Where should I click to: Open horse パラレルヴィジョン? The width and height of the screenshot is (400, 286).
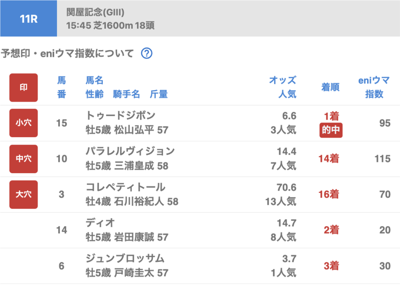(130, 151)
